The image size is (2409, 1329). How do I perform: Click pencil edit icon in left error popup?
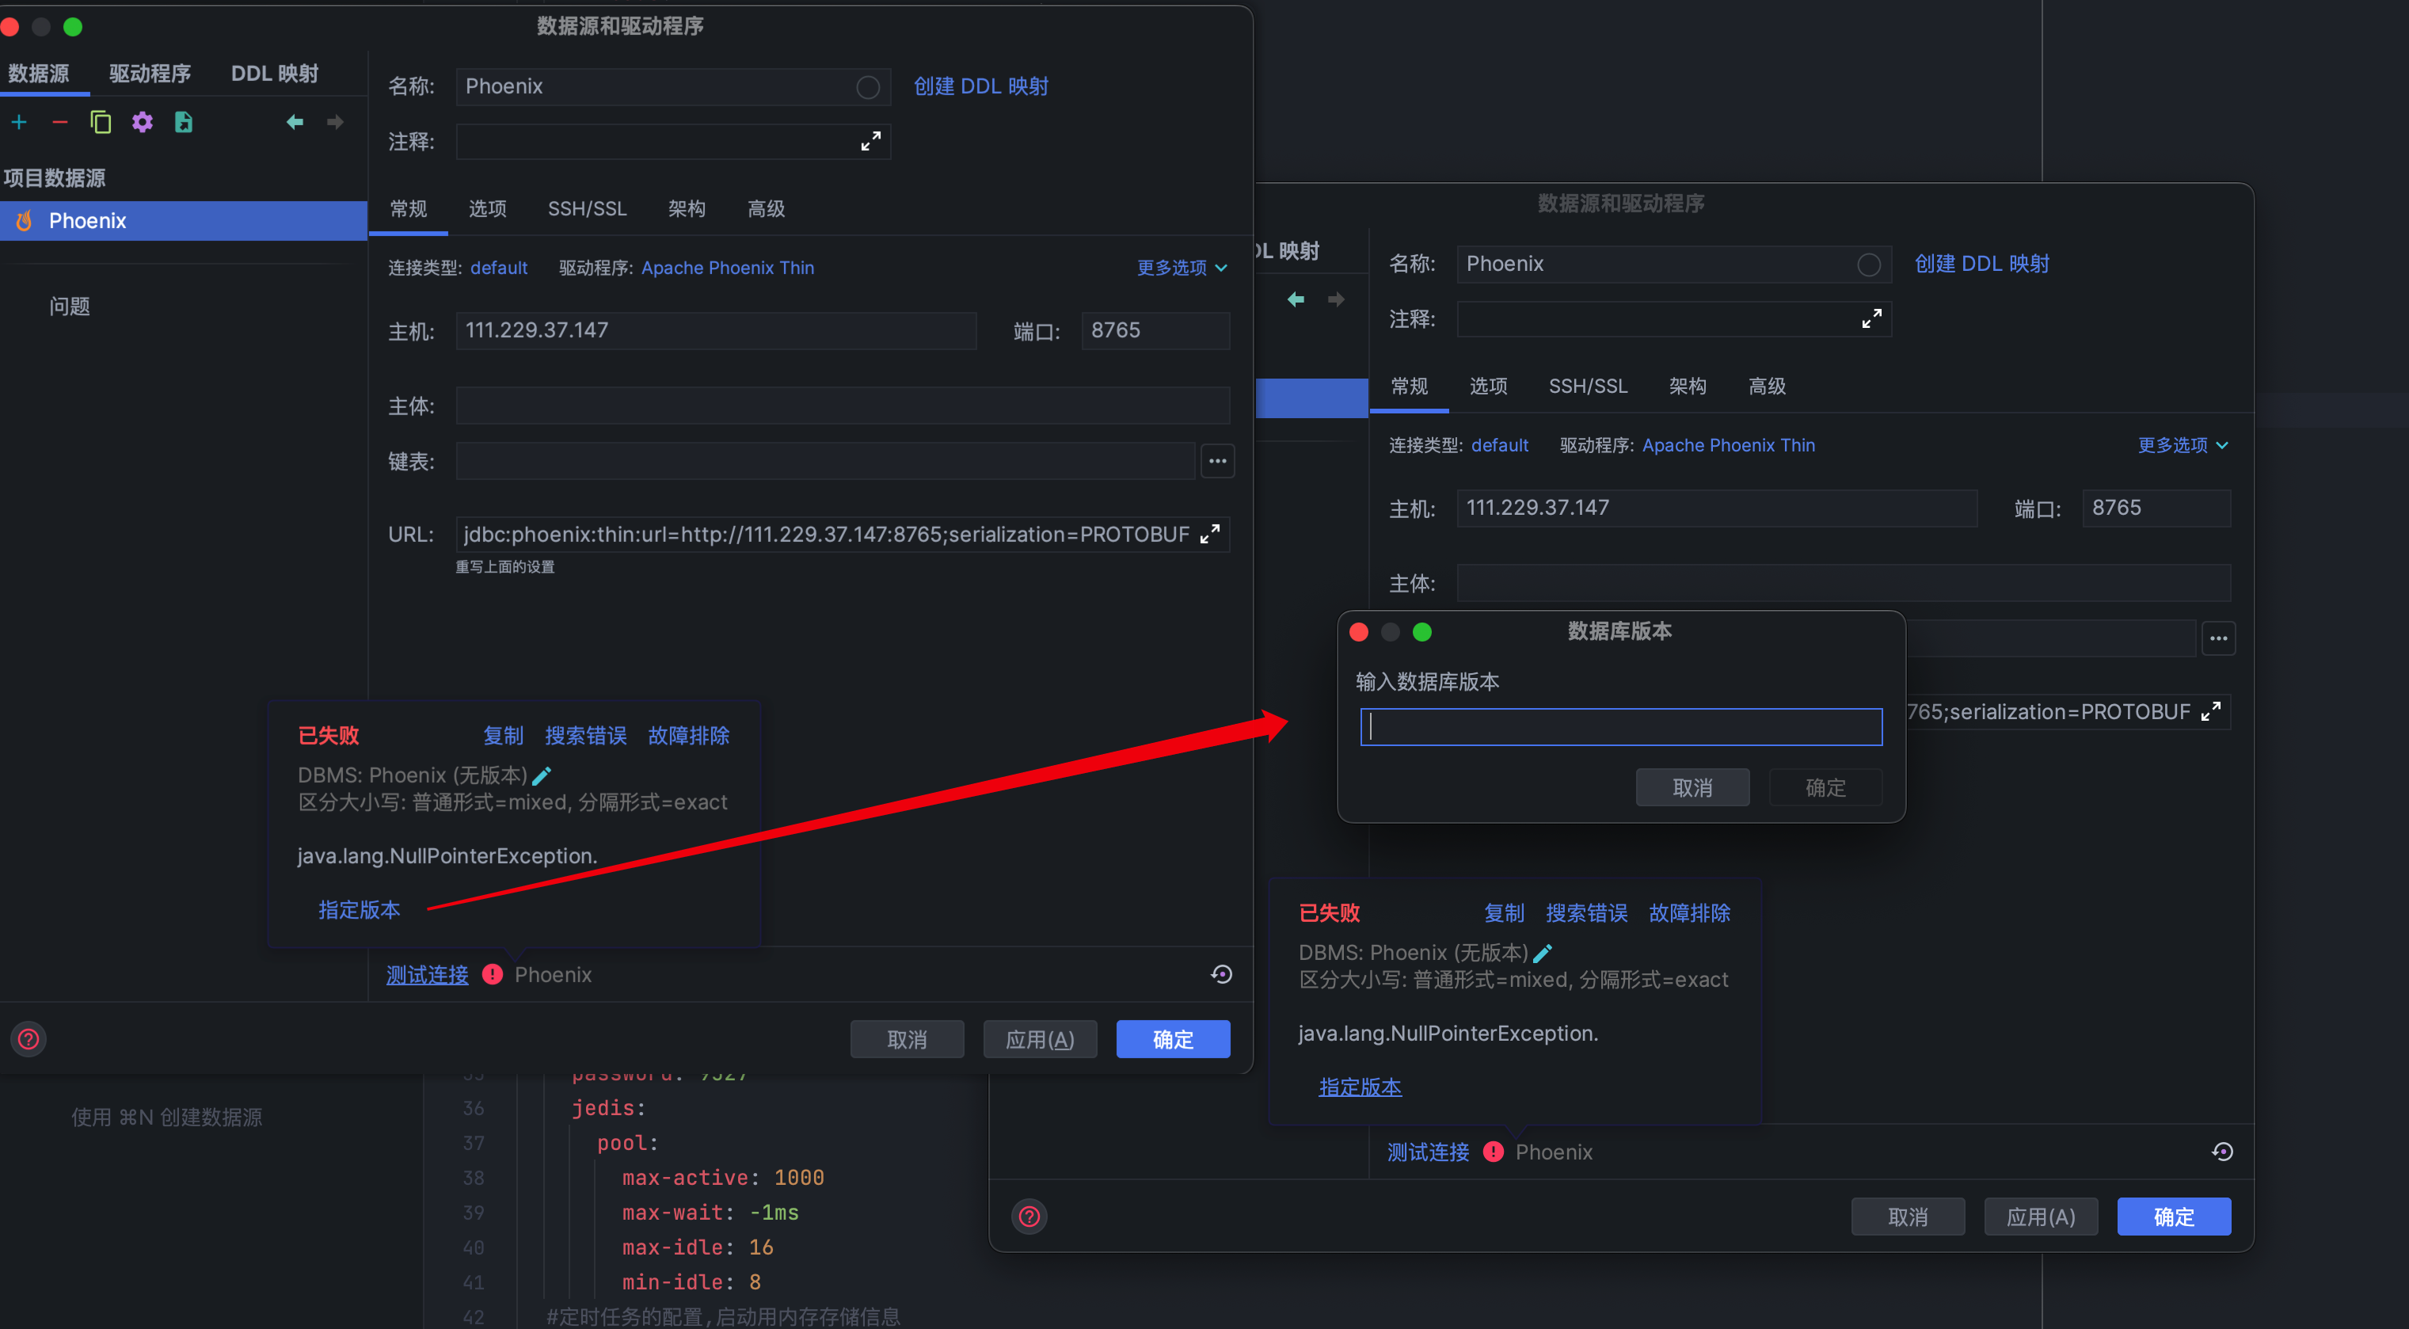542,775
